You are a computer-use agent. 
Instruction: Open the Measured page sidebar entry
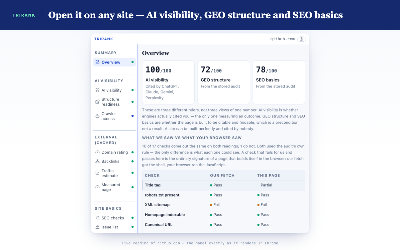pos(114,187)
